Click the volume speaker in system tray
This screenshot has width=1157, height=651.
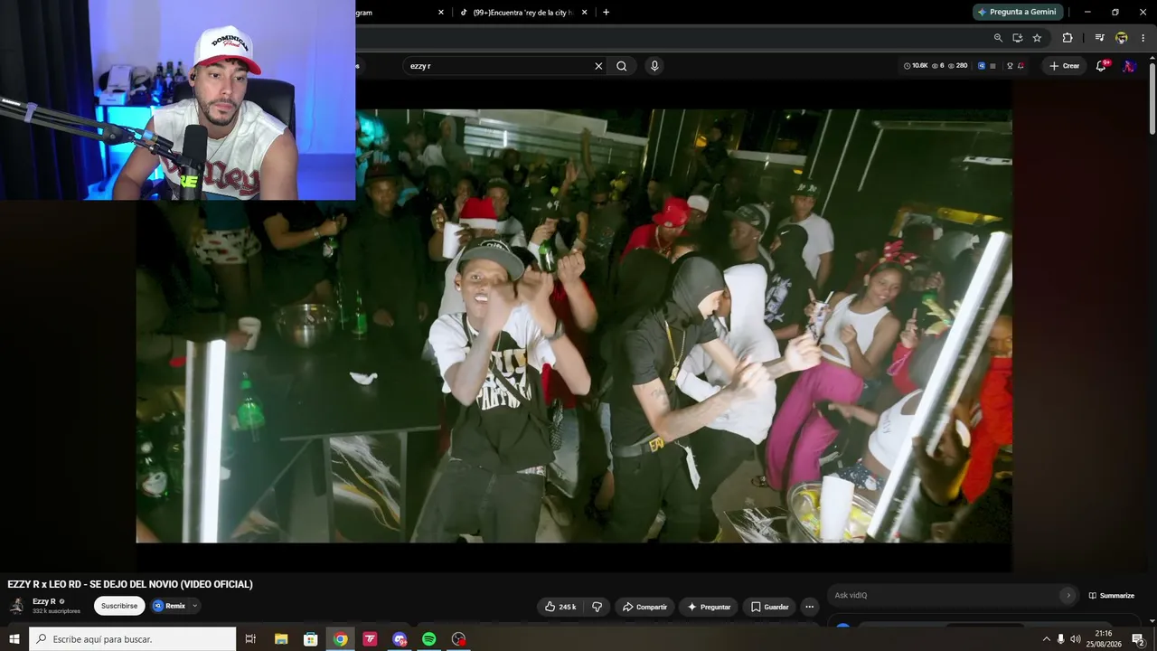tap(1076, 639)
